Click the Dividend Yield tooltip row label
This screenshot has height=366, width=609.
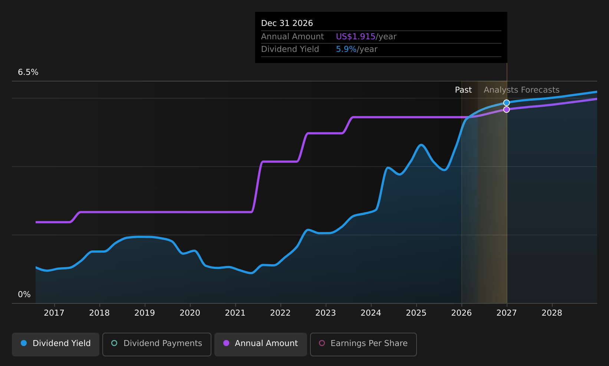(290, 49)
